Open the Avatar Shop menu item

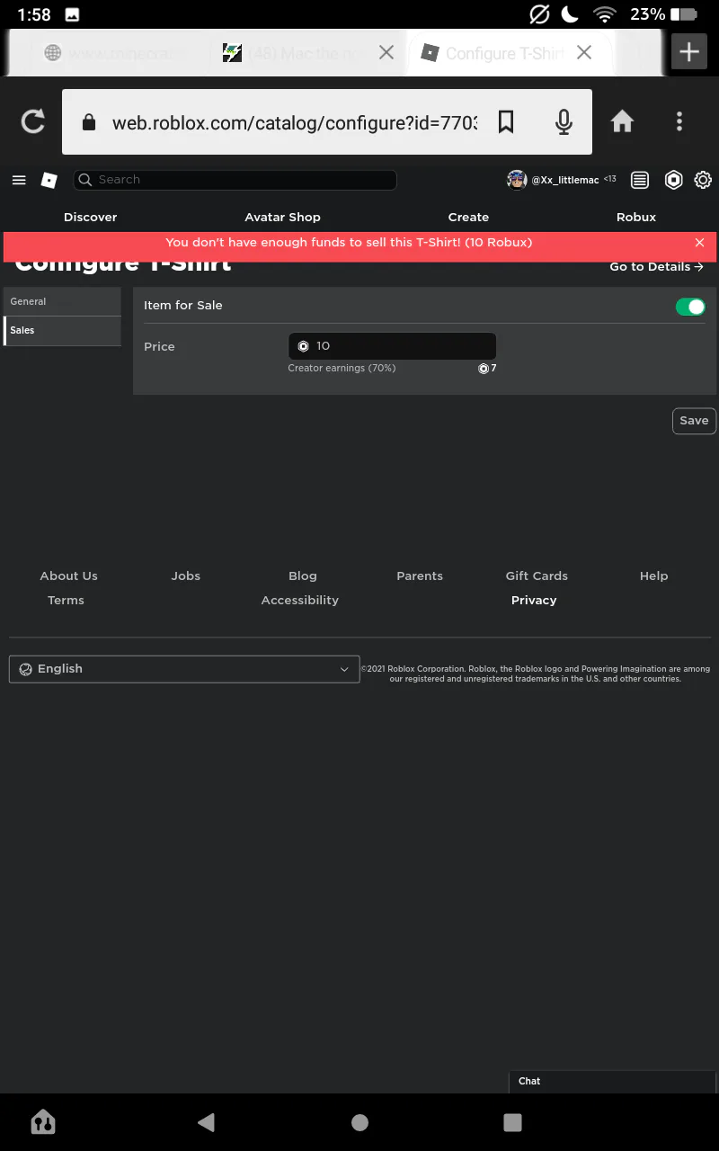(x=282, y=217)
